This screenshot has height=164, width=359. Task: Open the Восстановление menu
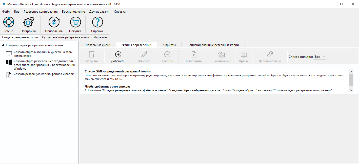(73, 12)
